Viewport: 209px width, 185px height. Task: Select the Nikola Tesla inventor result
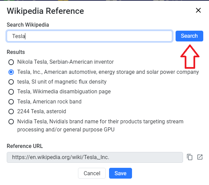11,62
